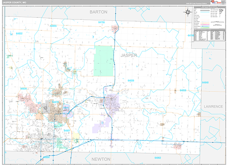
Task: Click the MarketMAPS logo in the header
Action: tap(216, 2)
